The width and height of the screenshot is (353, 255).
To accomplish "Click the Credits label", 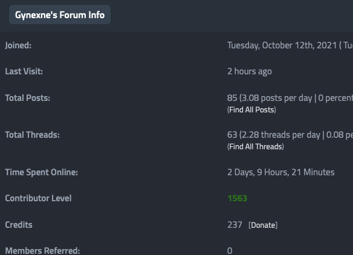I will click(19, 225).
